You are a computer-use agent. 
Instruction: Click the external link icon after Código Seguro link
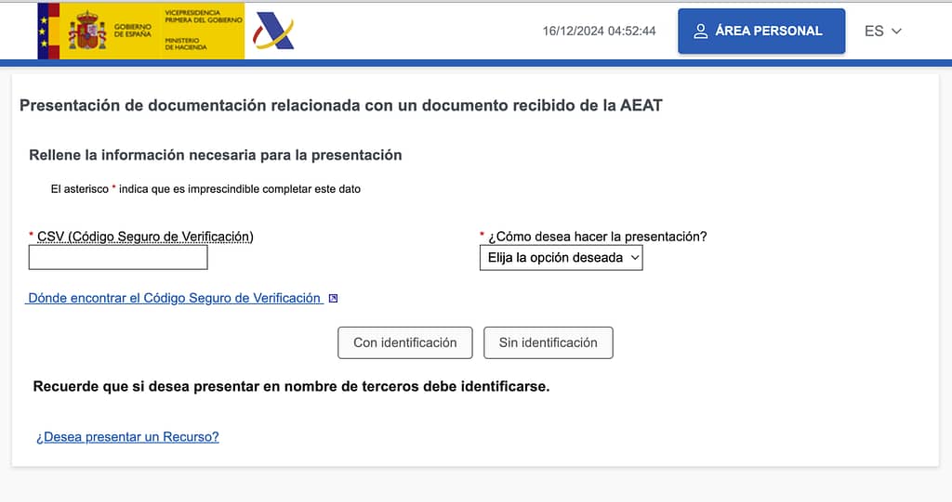[x=333, y=298]
